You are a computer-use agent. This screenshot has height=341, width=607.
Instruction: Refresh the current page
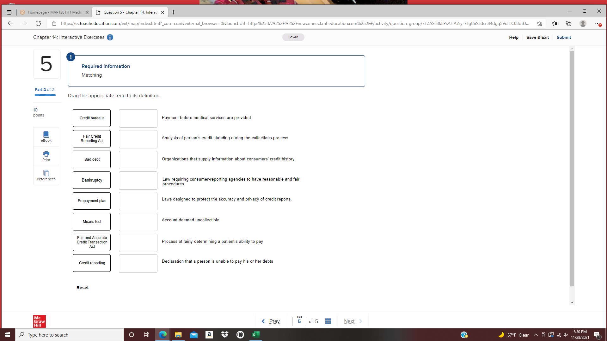38,23
